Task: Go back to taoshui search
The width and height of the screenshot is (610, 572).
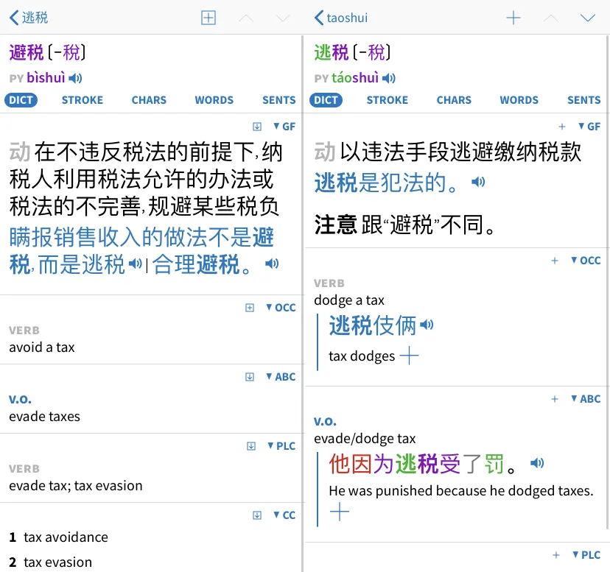Action: pyautogui.click(x=340, y=18)
